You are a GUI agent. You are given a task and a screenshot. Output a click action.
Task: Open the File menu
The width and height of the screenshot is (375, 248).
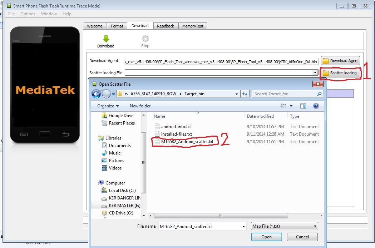coord(11,14)
